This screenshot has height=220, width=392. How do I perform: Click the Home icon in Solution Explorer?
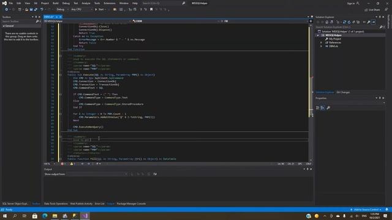[x=326, y=22]
